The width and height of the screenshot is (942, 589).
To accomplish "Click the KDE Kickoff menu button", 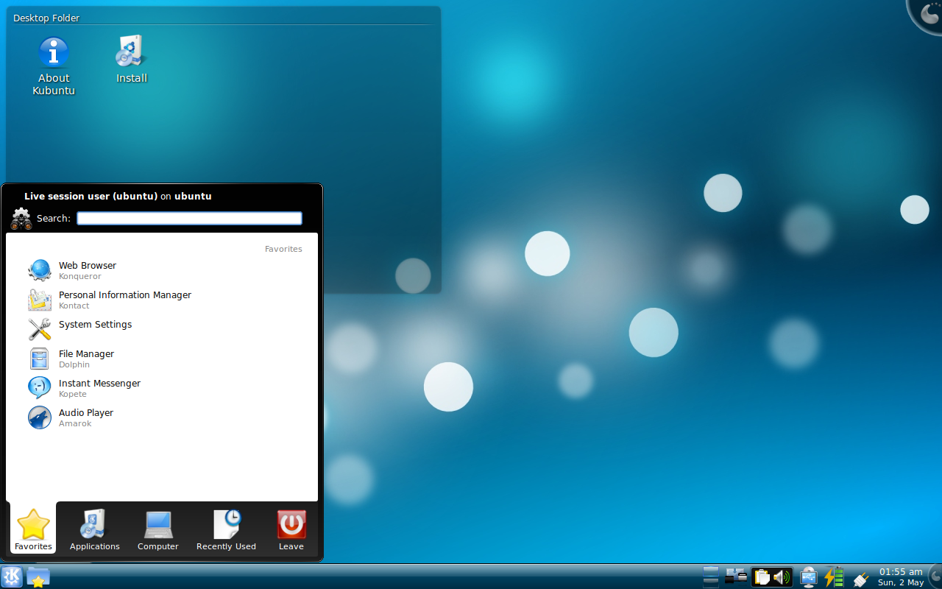I will [12, 576].
